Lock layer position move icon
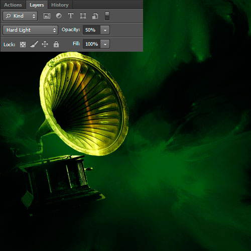This screenshot has width=251, height=251. [45, 44]
